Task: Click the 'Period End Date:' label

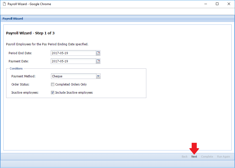Action: pyautogui.click(x=20, y=53)
